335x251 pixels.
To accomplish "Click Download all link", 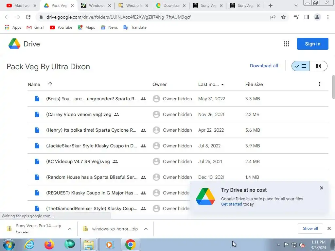I will point(264,66).
